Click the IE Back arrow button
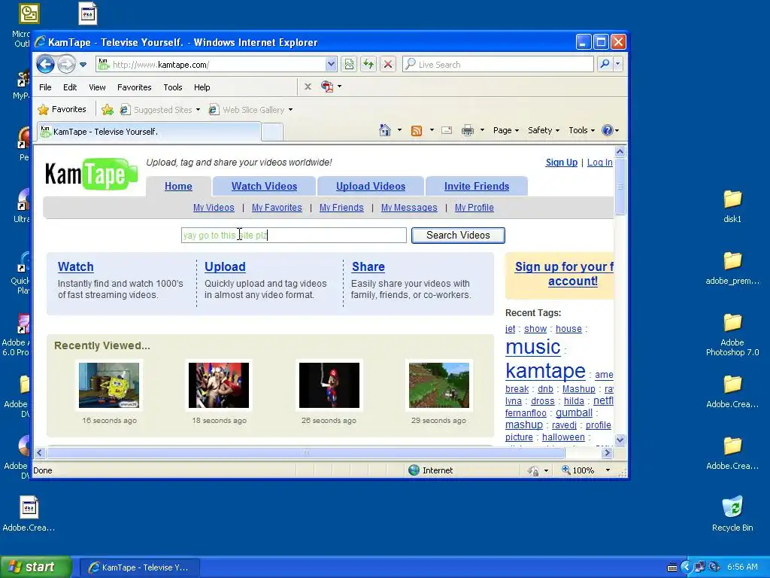 click(46, 64)
